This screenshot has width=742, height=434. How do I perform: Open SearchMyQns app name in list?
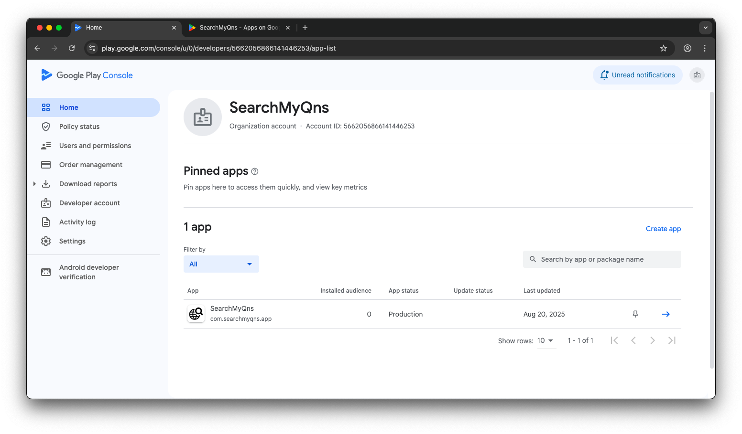(232, 308)
